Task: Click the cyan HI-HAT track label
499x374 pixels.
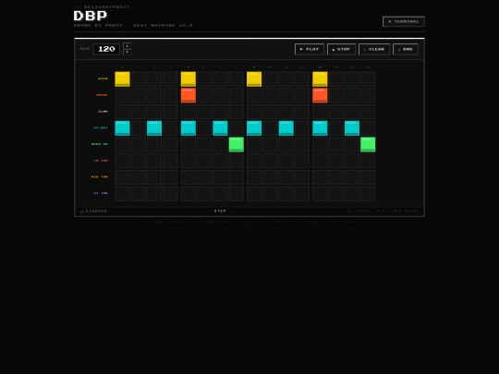Action: [x=101, y=127]
